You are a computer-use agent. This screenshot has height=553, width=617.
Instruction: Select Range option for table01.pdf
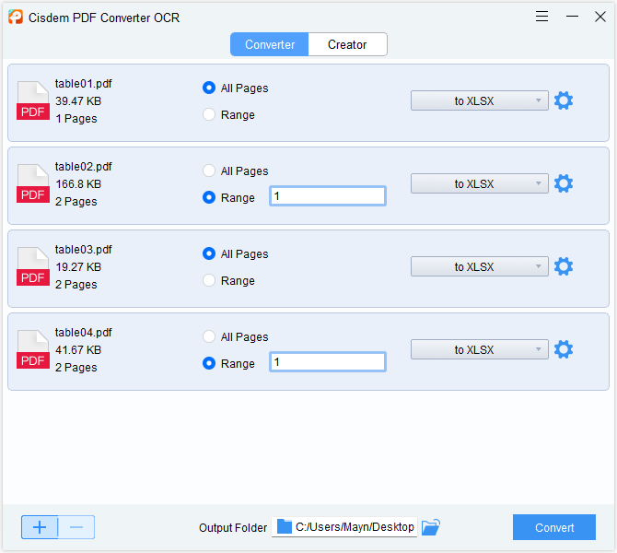coord(209,115)
